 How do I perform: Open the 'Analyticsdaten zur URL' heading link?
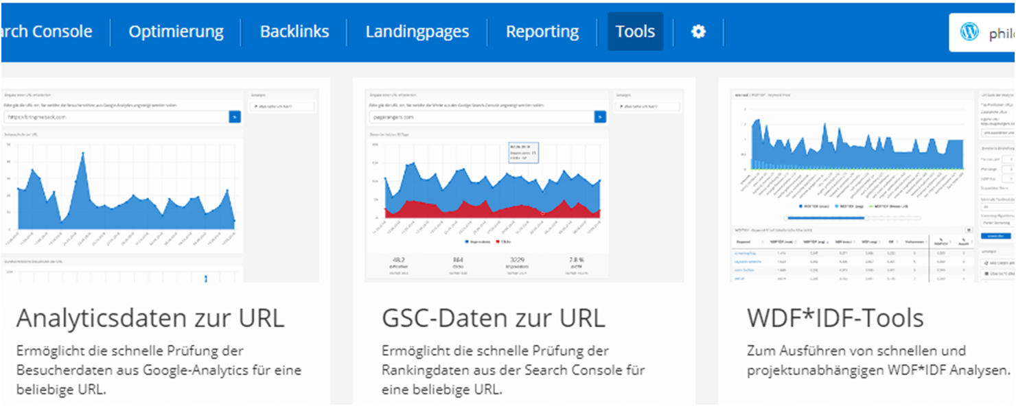[x=150, y=318]
